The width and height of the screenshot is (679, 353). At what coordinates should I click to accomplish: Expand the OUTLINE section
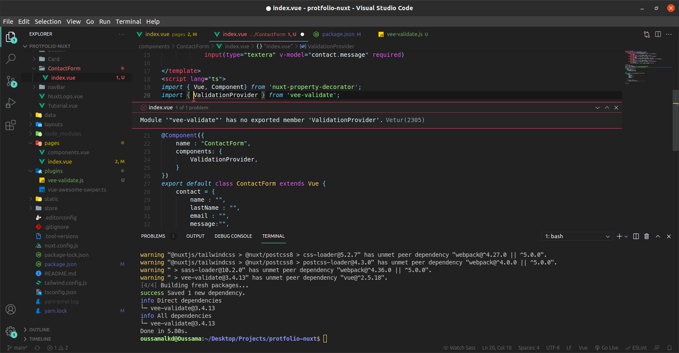(39, 330)
